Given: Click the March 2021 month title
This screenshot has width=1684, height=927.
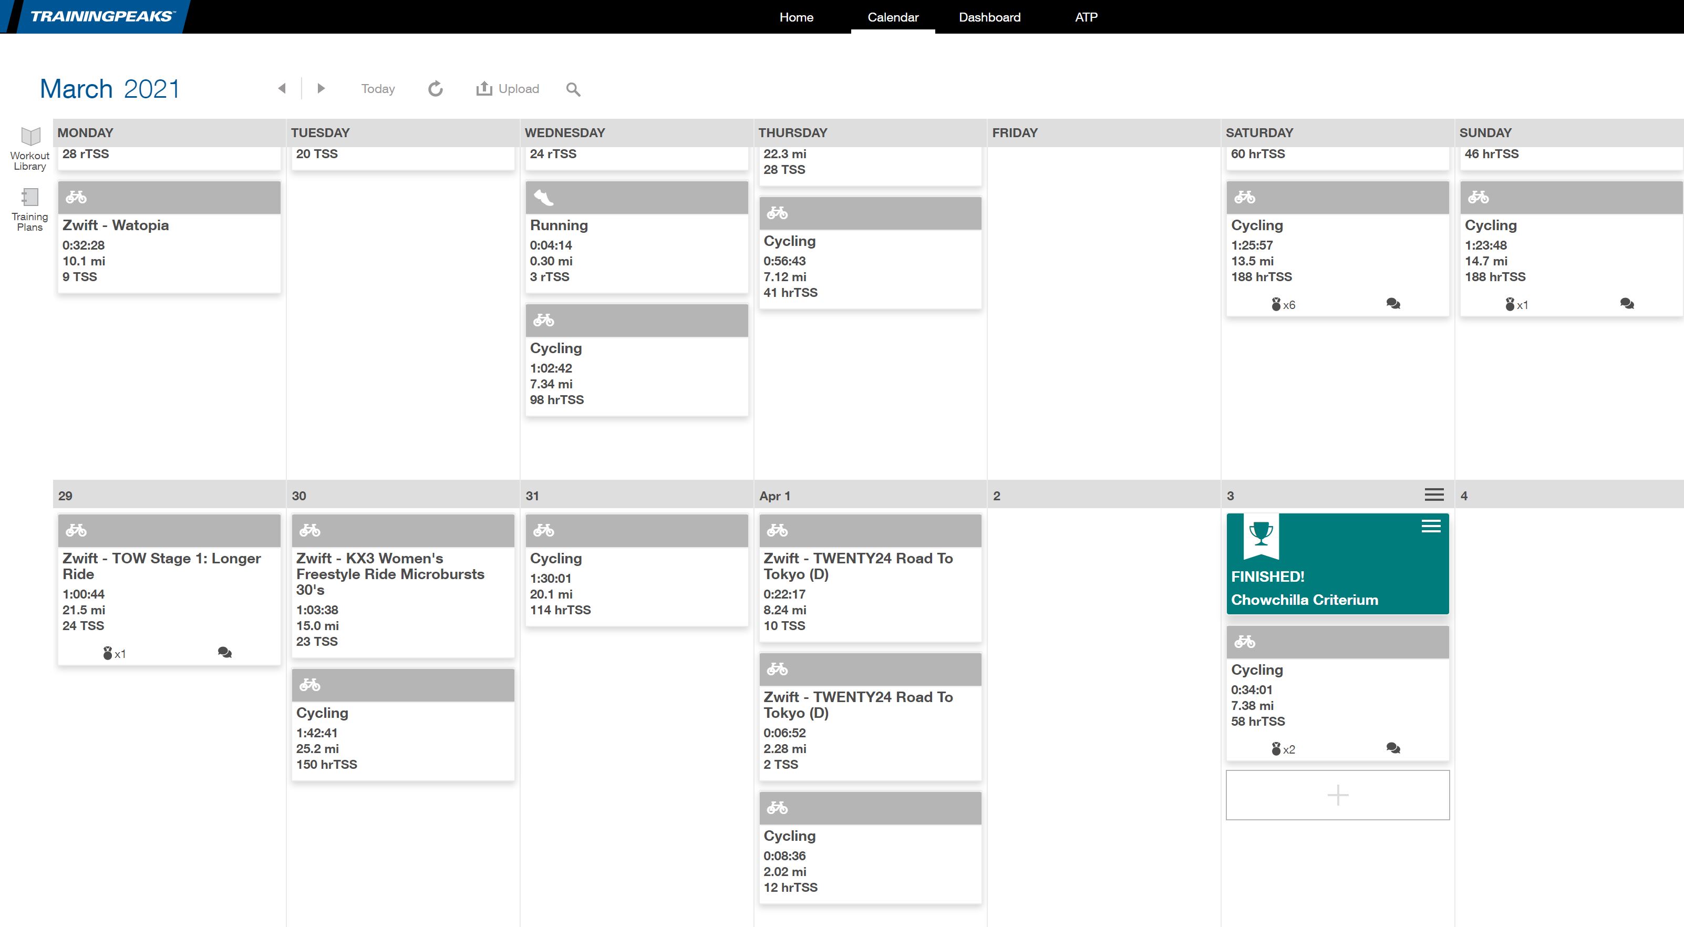Looking at the screenshot, I should click(x=110, y=89).
